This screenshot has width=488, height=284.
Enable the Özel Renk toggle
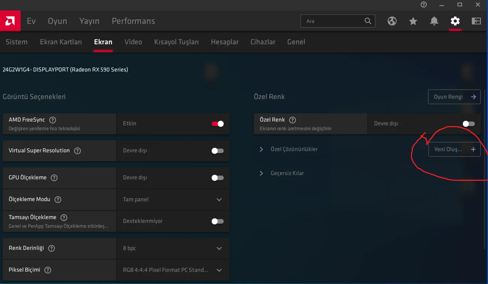click(469, 124)
